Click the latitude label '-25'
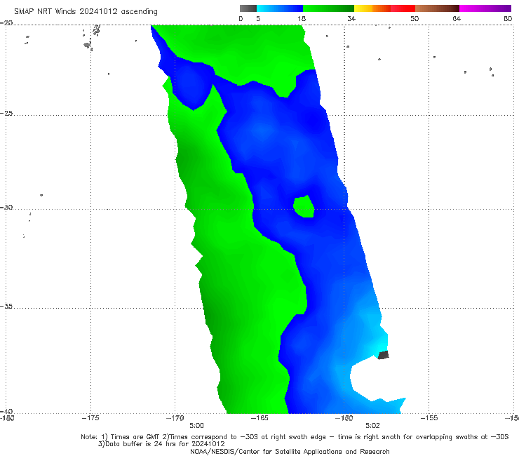Image resolution: width=519 pixels, height=456 pixels. click(x=6, y=113)
